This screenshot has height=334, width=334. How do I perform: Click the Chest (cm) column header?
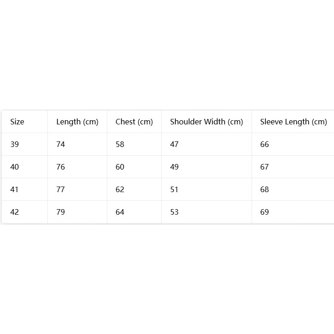pos(134,122)
